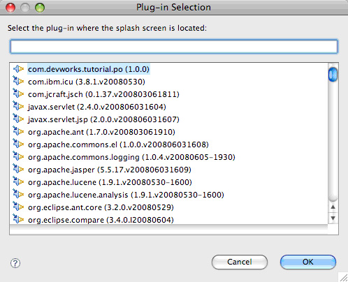Image resolution: width=348 pixels, height=282 pixels.
Task: Click the blue scrollbar thumb
Action: tap(333, 74)
